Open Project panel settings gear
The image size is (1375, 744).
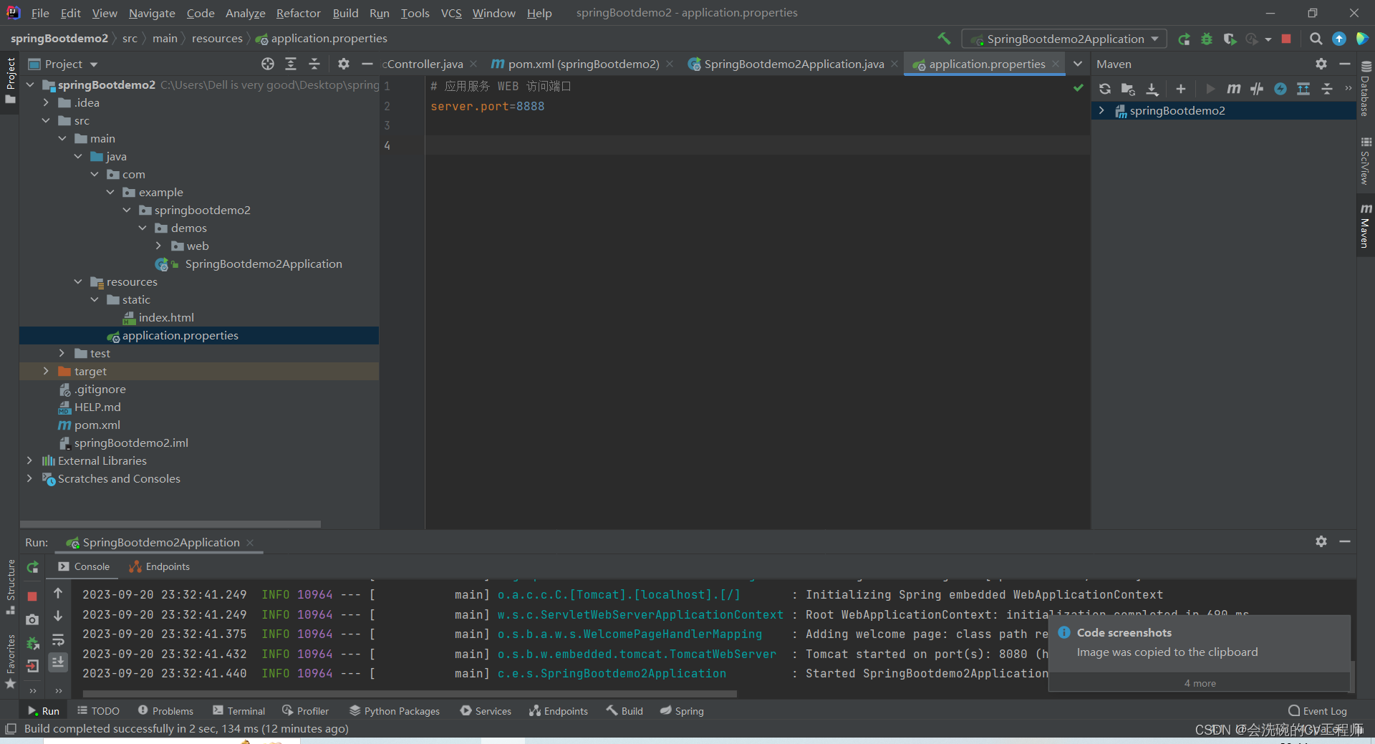[344, 64]
